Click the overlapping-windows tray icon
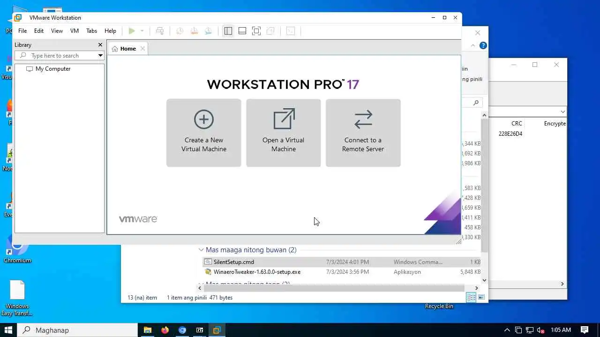 pyautogui.click(x=518, y=330)
